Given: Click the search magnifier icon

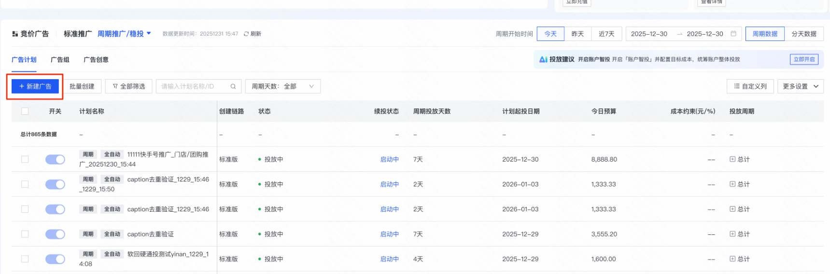Looking at the screenshot, I should click(x=233, y=86).
